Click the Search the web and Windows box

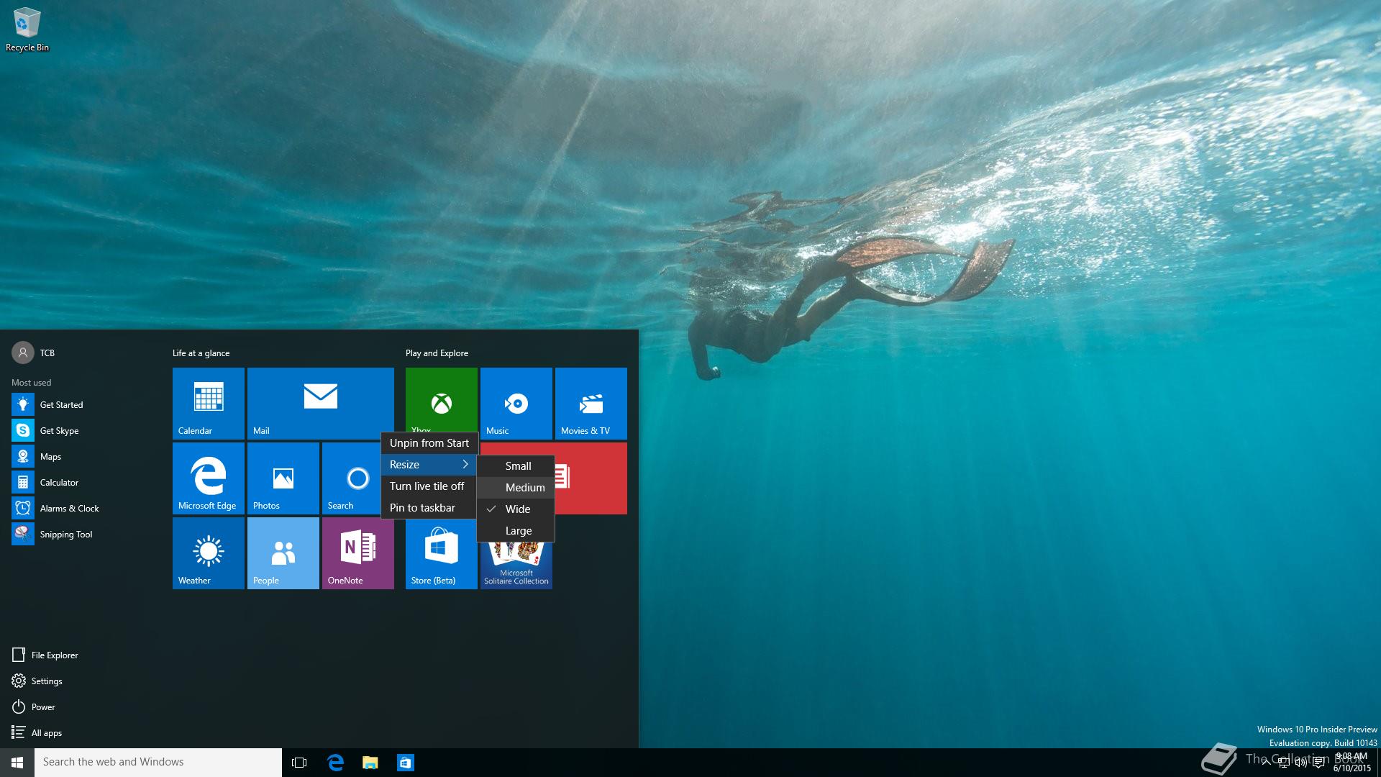158,763
